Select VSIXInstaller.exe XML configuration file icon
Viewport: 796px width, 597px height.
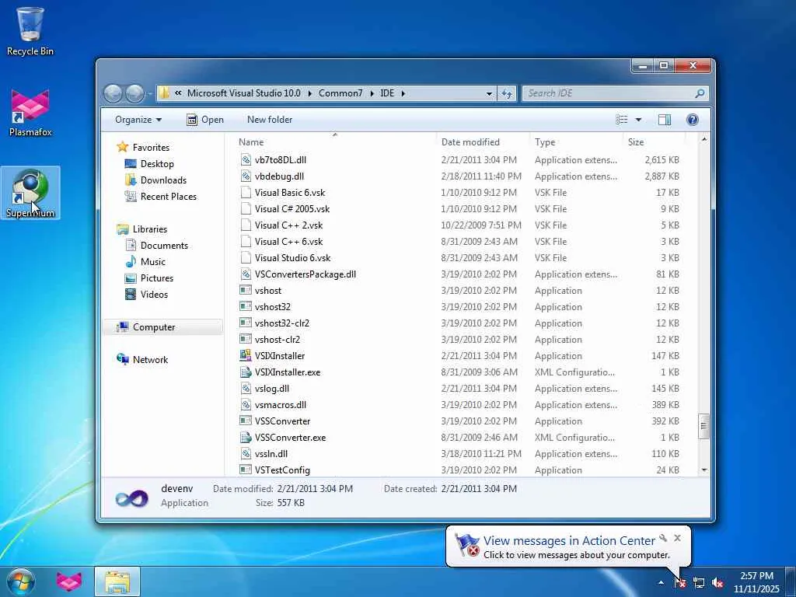(246, 372)
